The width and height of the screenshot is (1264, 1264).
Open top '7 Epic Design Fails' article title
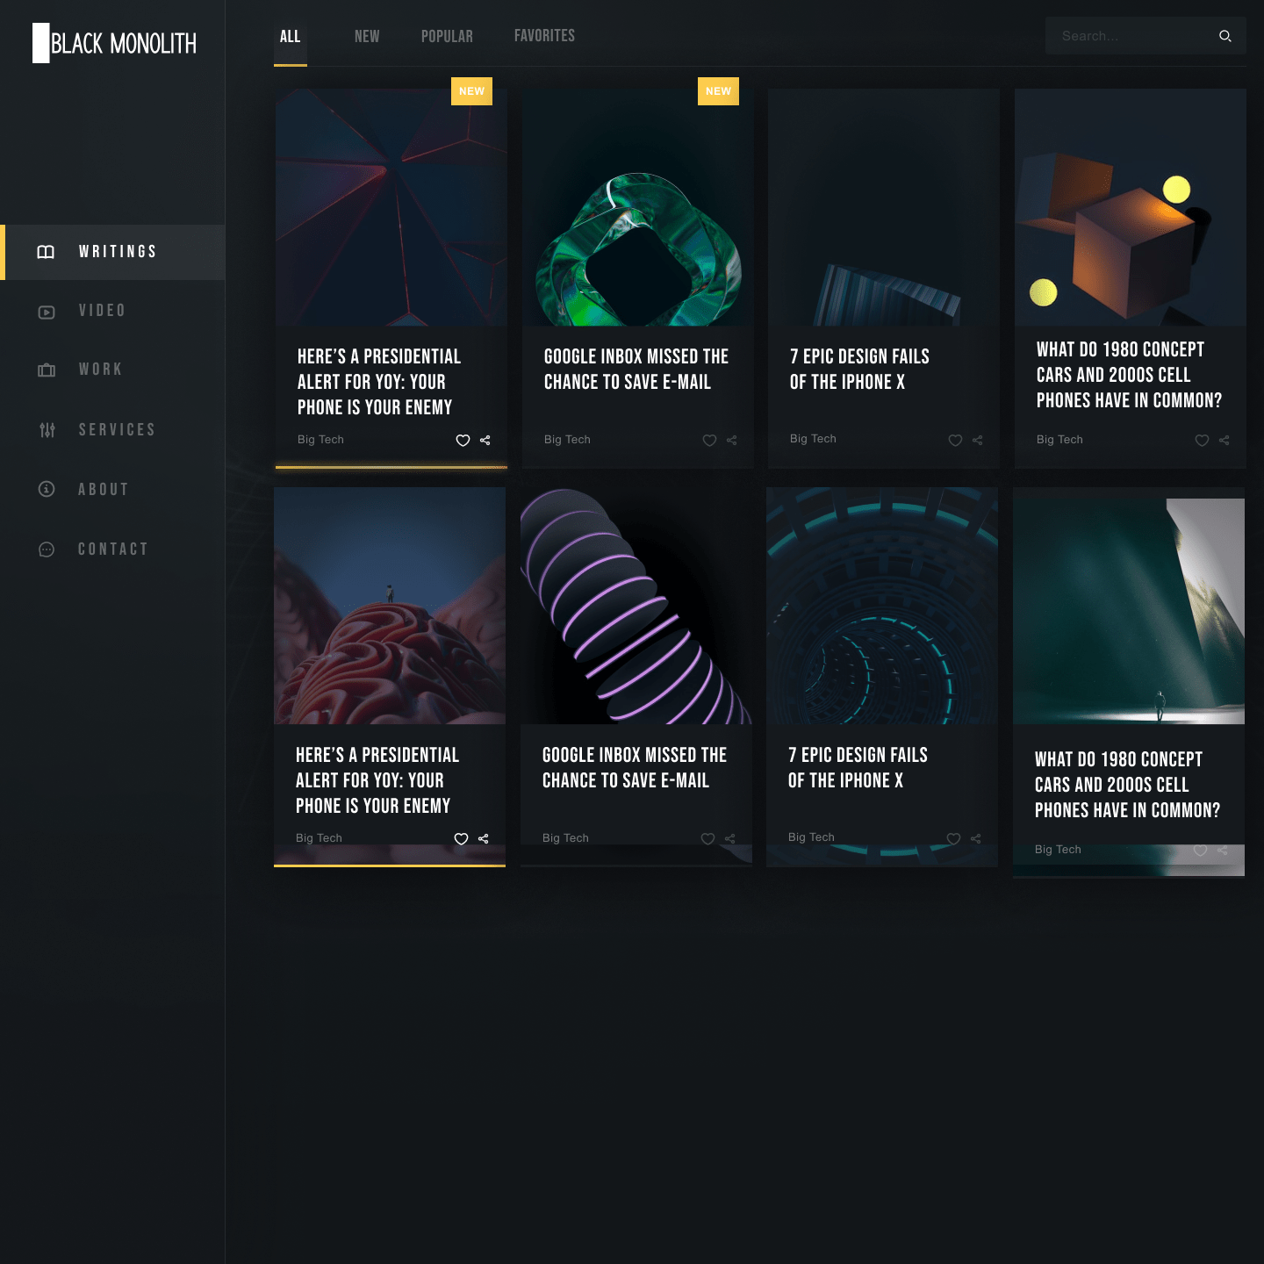[x=858, y=369]
